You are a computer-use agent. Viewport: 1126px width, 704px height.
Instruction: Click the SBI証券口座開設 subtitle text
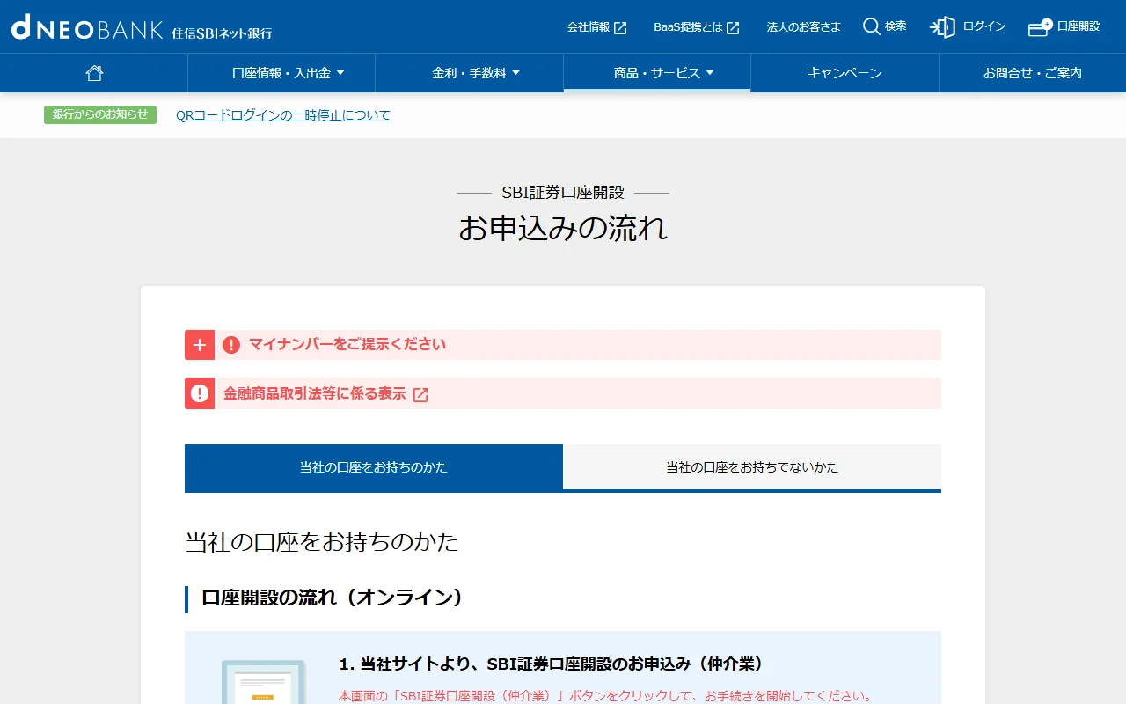click(x=563, y=193)
